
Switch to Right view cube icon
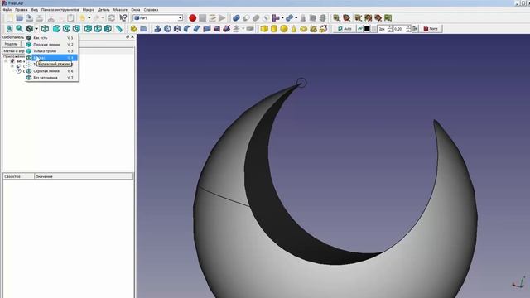tap(76, 29)
